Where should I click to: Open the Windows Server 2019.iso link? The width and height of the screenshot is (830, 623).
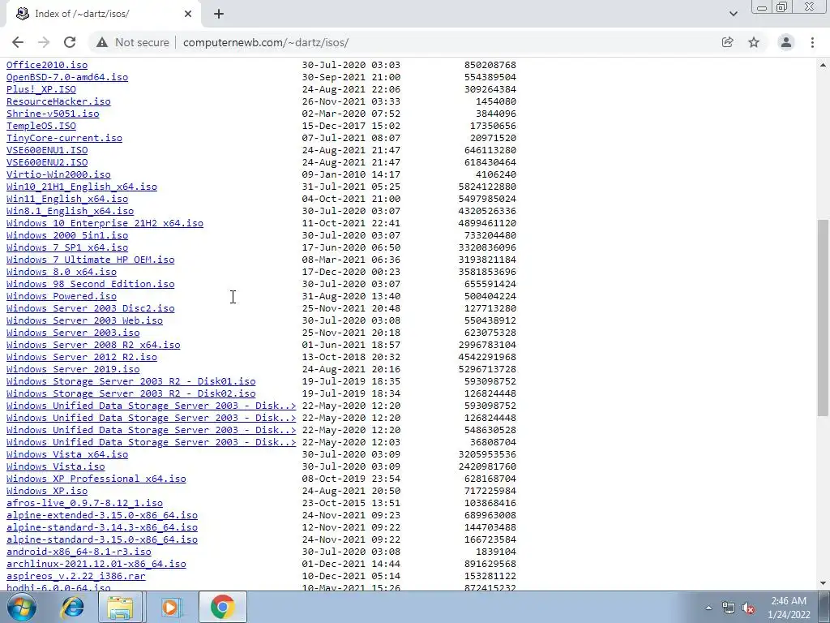(73, 369)
